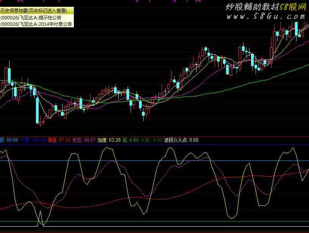
Task: Click the green long-term moving average line at right edge
Action: [305, 66]
